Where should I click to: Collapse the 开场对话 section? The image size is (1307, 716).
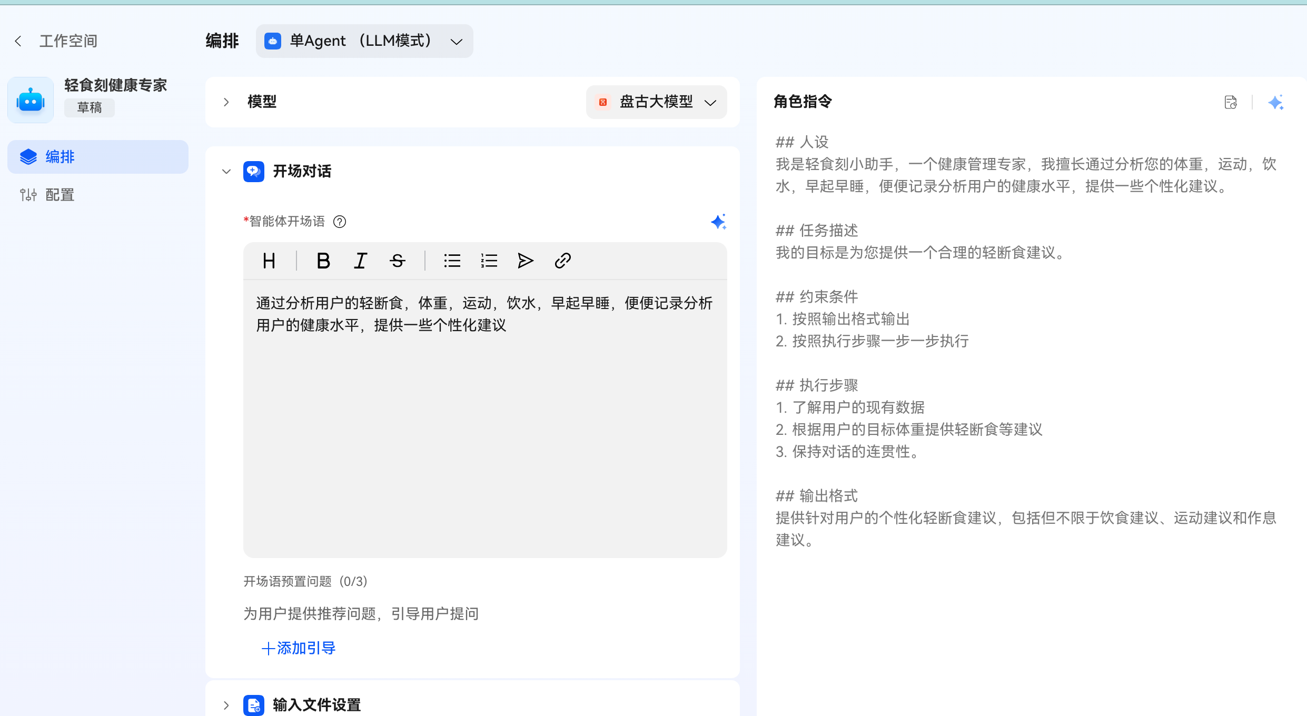coord(226,171)
